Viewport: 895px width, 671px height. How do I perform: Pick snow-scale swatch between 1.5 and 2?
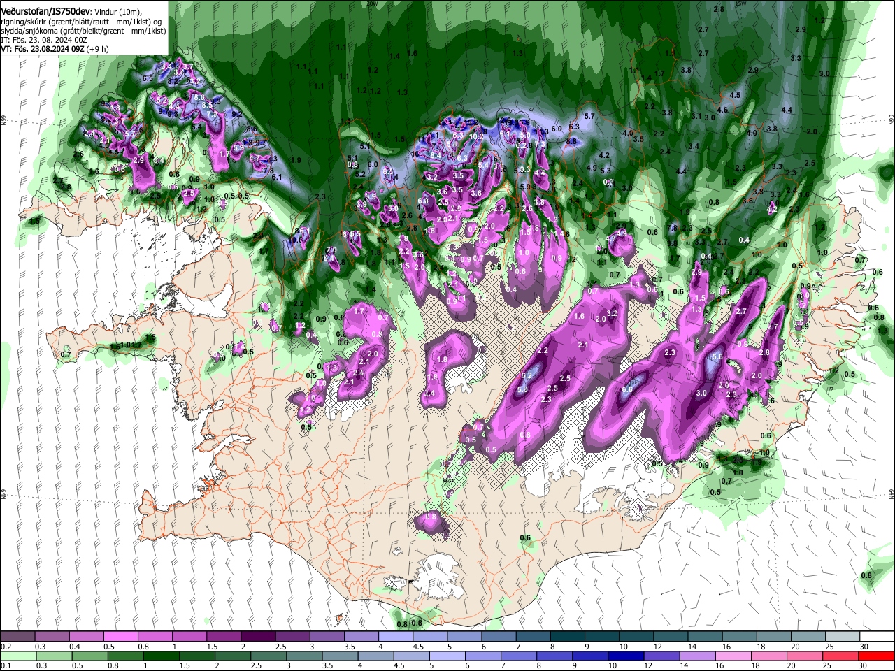tap(224, 637)
